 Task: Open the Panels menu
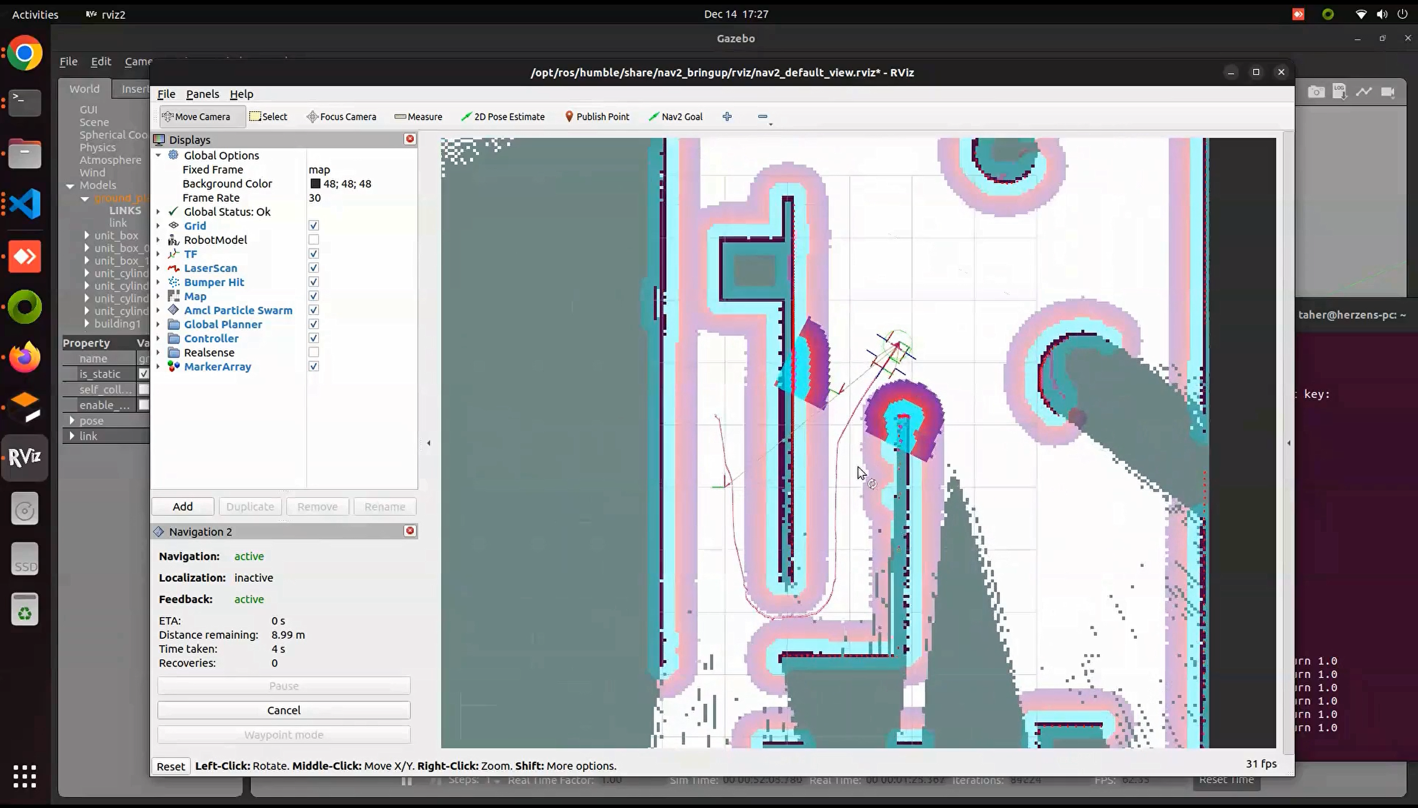point(202,94)
